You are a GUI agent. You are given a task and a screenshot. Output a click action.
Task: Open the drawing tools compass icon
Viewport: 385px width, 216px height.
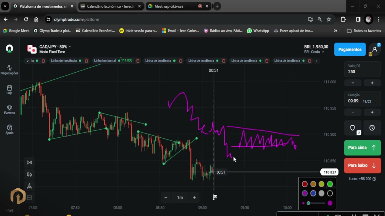(29, 186)
